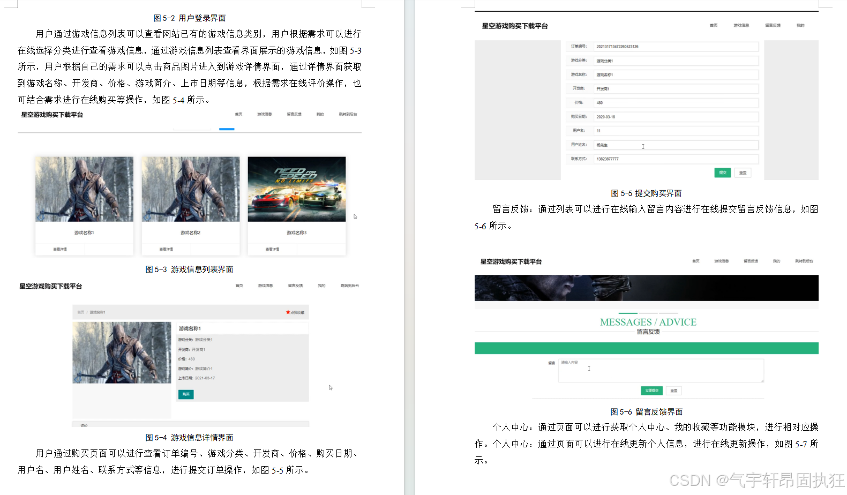Viewport: 847px width, 495px height.
Task: Open the 游戏名称1 card thumbnail in the game list
Action: click(84, 189)
